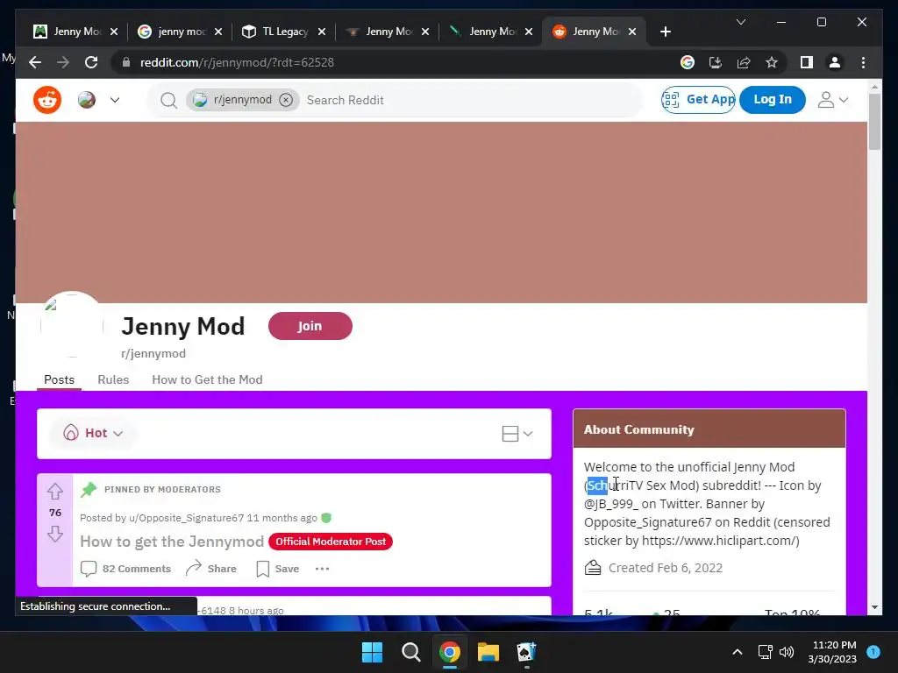Open the Hot sort dropdown
Viewport: 898px width, 673px height.
[x=93, y=433]
